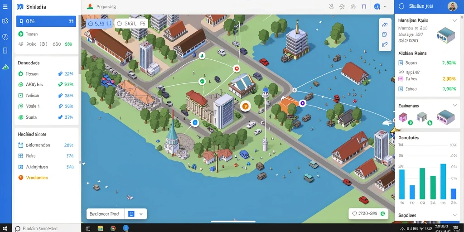This screenshot has width=464, height=232.
Task: Open the hamburger menu icon
Action: pyautogui.click(x=5, y=6)
